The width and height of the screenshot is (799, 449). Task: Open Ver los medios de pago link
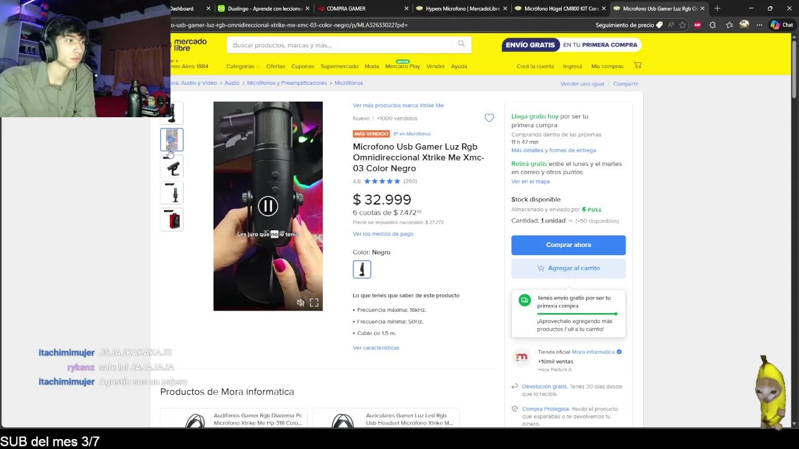coord(383,234)
